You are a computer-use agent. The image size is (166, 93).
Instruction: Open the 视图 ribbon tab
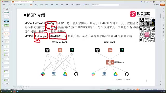[67, 5]
